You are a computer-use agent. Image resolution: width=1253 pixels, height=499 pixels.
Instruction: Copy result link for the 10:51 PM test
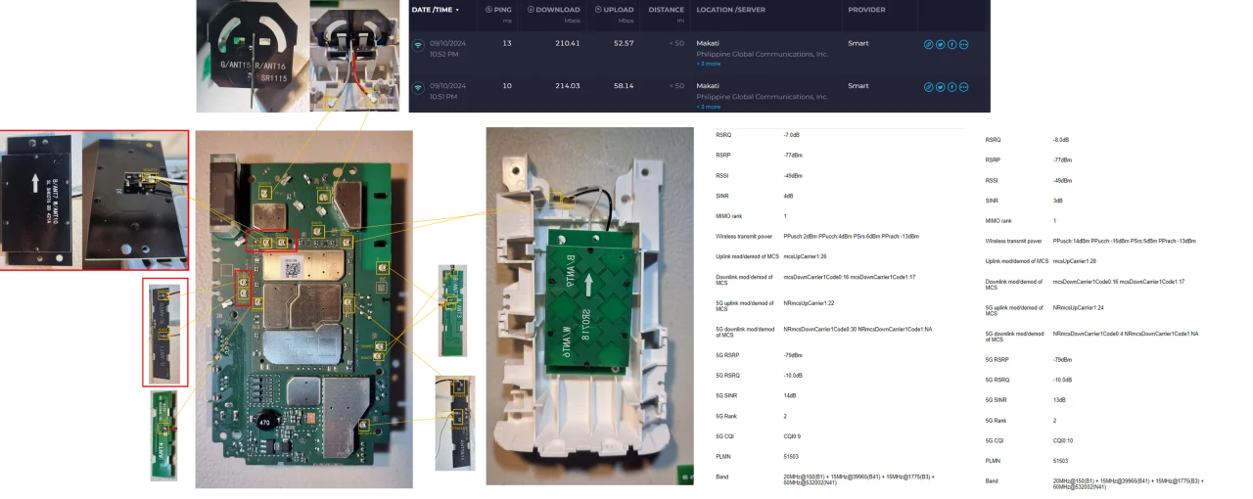click(929, 86)
